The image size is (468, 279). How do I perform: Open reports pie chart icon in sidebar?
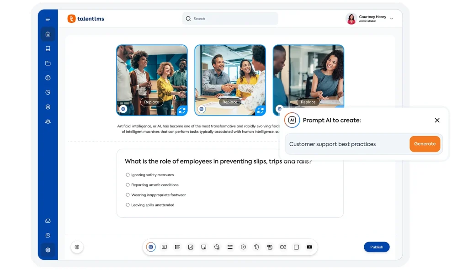[48, 92]
